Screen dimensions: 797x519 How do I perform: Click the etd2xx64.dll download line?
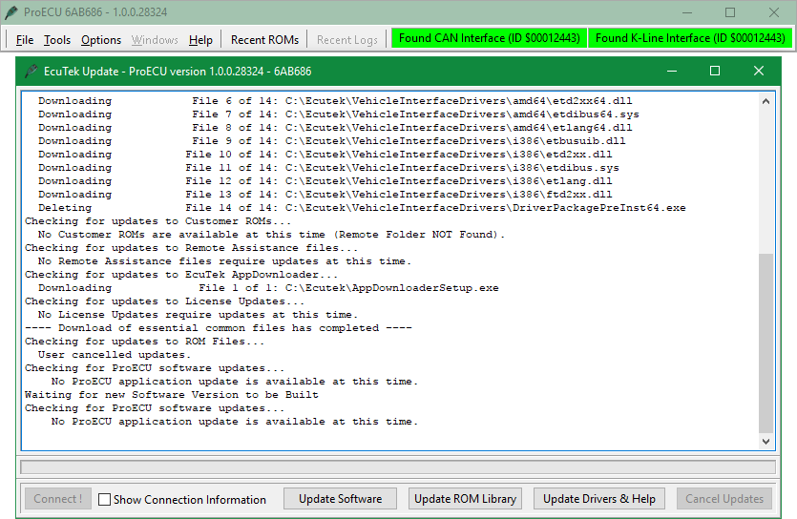coord(335,101)
